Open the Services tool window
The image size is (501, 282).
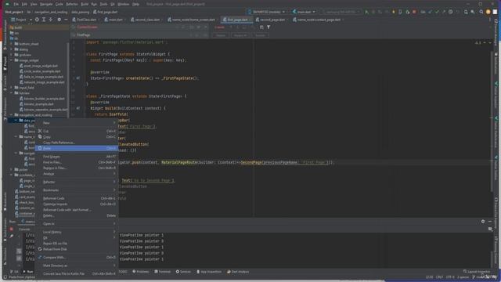click(183, 272)
